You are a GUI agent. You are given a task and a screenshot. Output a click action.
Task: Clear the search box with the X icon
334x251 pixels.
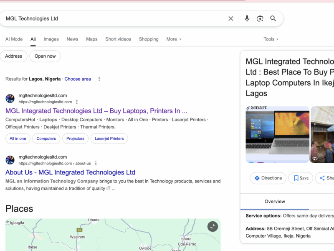pyautogui.click(x=231, y=18)
